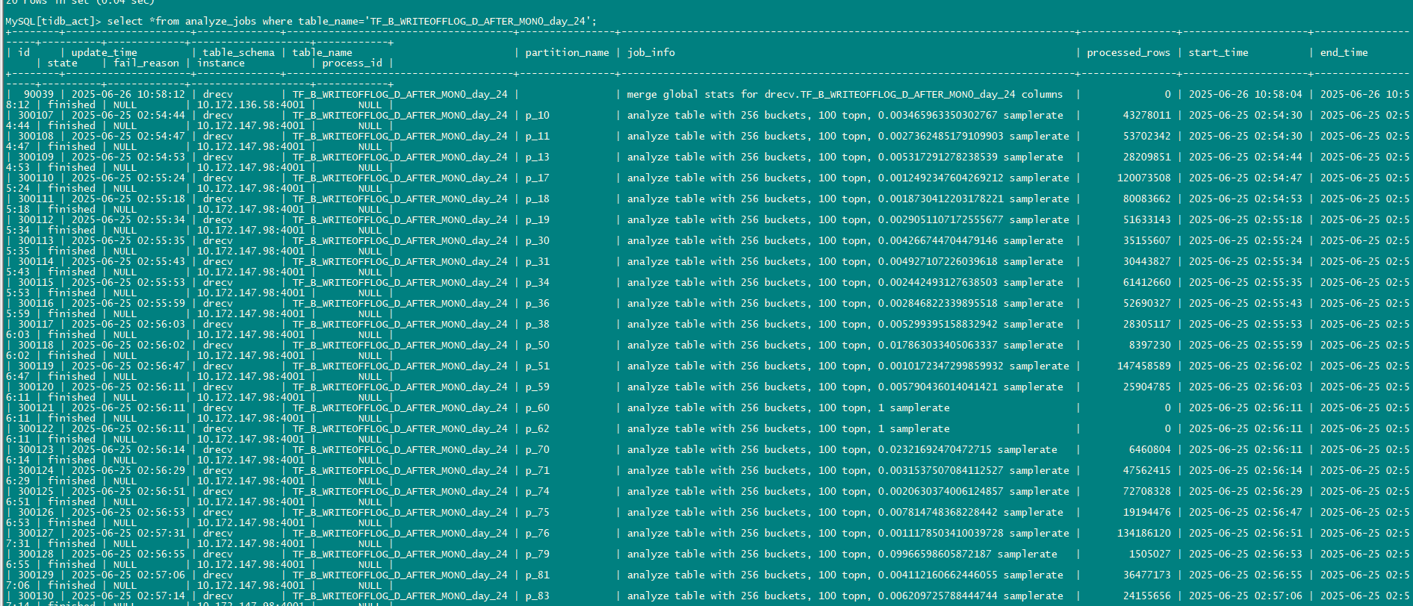Select job id 300107
Viewport: 1413px width, 606px height.
tap(36, 115)
